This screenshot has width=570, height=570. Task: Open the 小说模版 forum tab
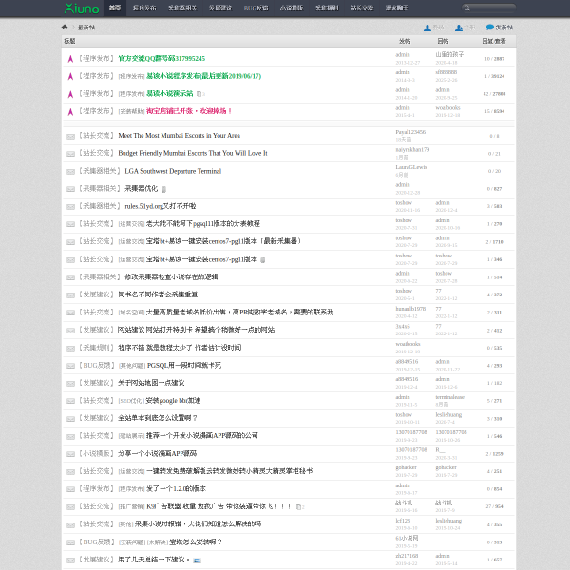click(x=292, y=8)
